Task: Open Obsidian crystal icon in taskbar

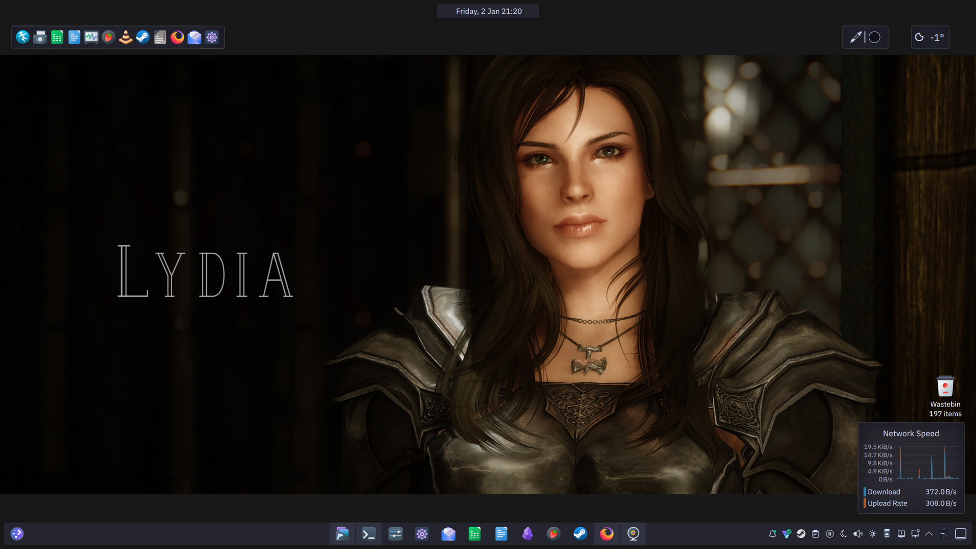Action: coord(527,534)
